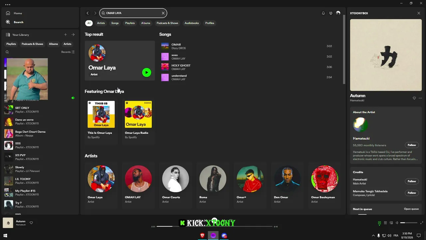The width and height of the screenshot is (426, 240).
Task: Open the X11 PVP playlist
Action: point(40,157)
